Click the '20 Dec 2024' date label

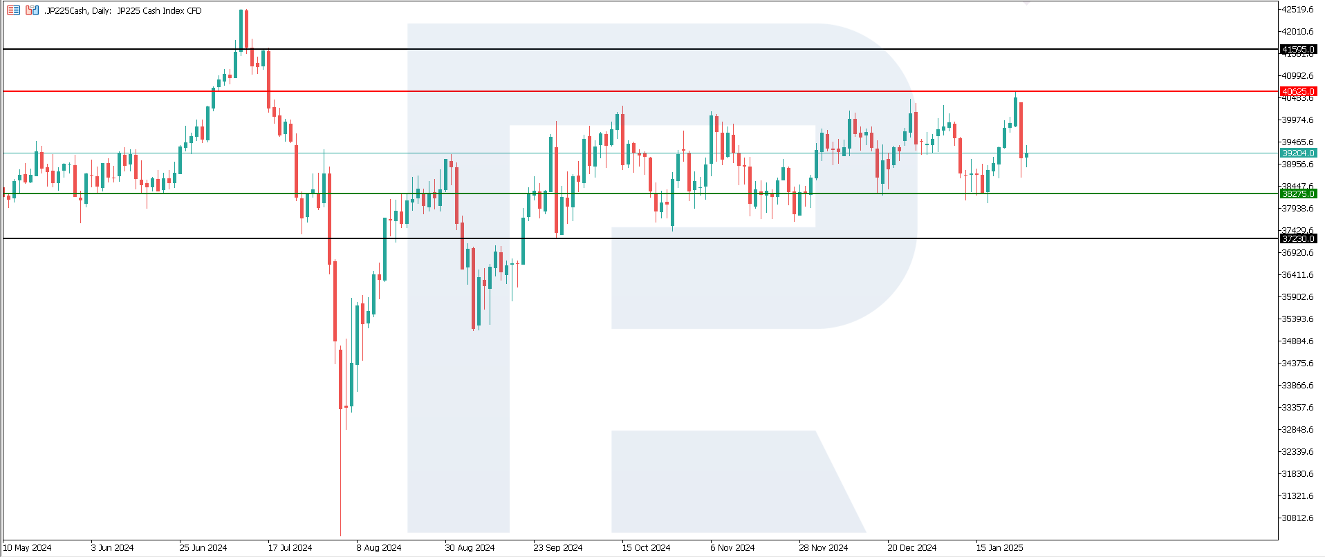coord(912,548)
